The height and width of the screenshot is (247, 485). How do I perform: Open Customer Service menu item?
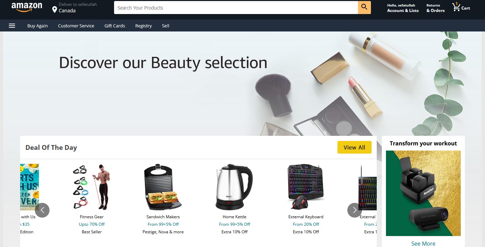tap(76, 26)
